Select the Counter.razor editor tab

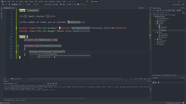point(7,8)
